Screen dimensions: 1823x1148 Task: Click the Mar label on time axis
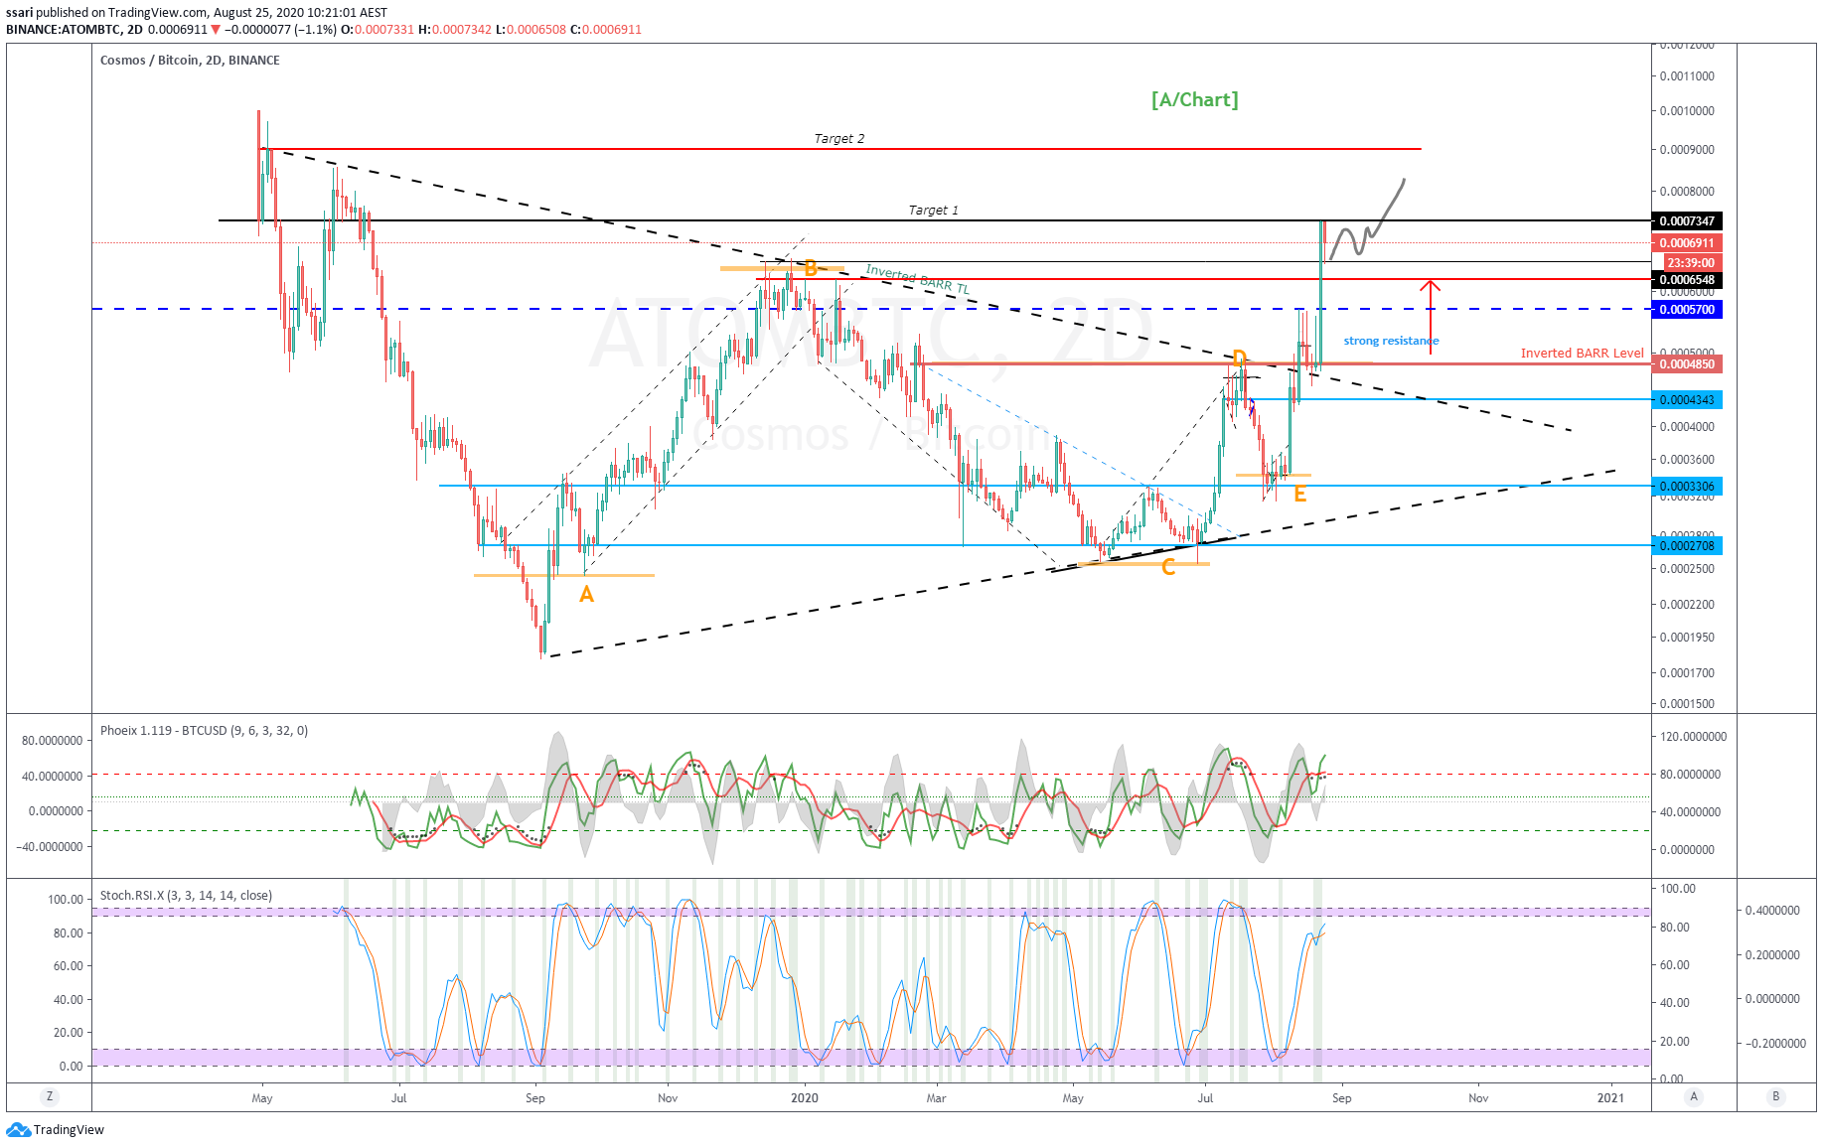tap(936, 1097)
